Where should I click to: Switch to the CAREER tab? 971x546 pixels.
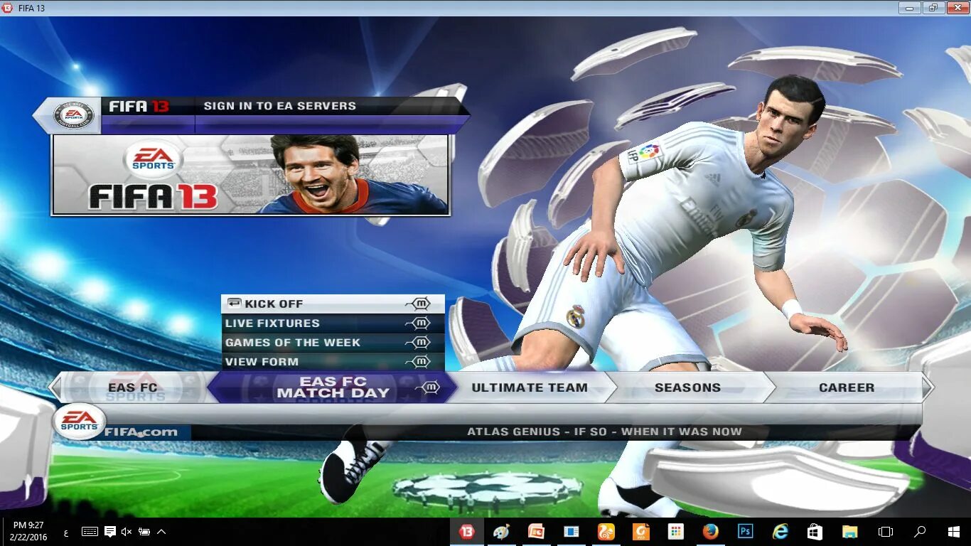tap(846, 387)
